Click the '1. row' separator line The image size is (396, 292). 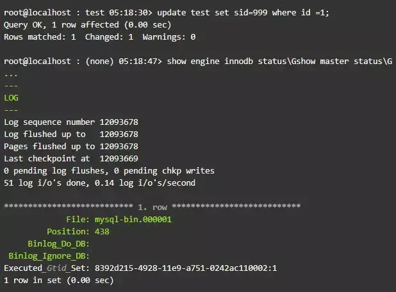tap(153, 207)
